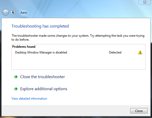Select 'Desktop Window Manager is disabled' row
This screenshot has width=152, height=118.
[x=78, y=52]
